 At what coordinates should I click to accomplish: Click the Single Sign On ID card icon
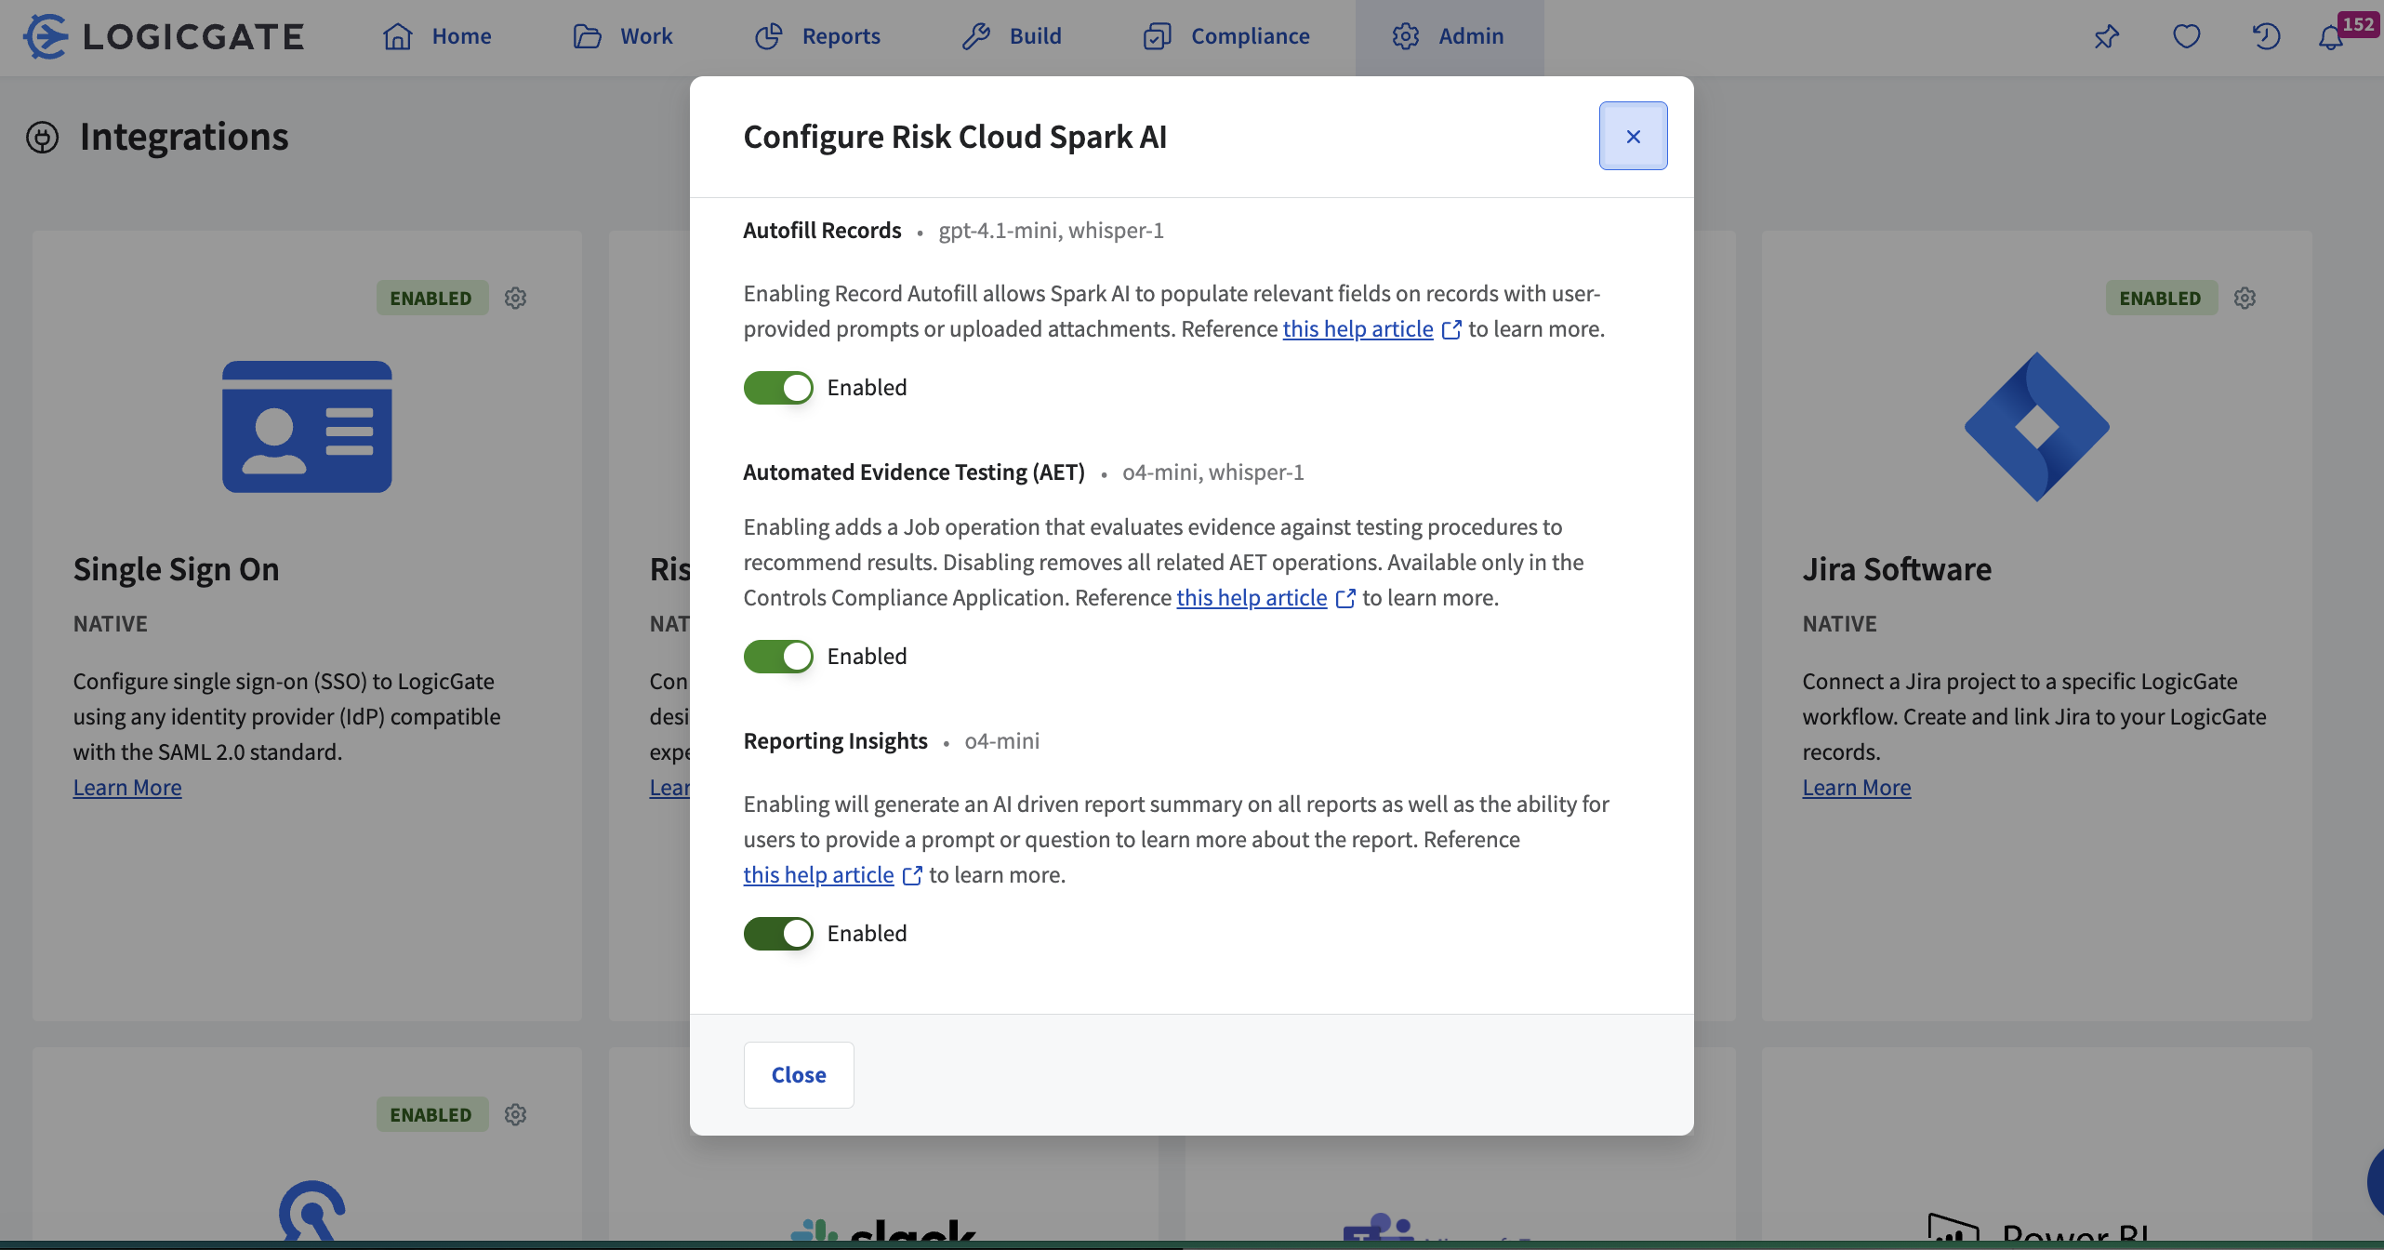(x=307, y=426)
